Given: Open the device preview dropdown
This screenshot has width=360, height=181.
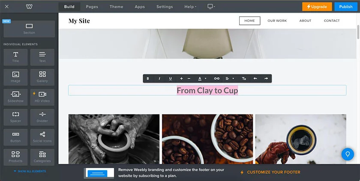Looking at the screenshot, I should pos(211,6).
